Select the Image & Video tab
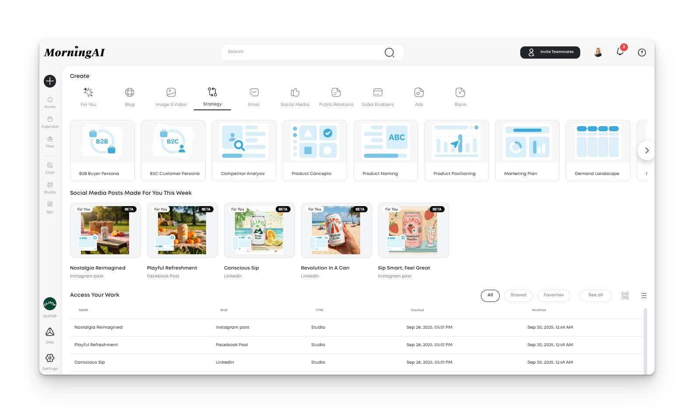This screenshot has height=414, width=694. 171,97
